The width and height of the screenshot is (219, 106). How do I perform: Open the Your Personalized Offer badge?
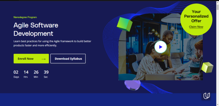click(x=196, y=19)
